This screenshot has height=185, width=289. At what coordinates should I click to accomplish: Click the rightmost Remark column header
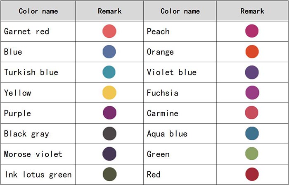pyautogui.click(x=252, y=11)
